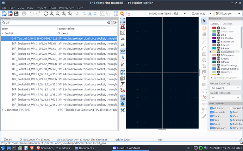Open the Inspect menu
This screenshot has width=243, height=151.
click(x=41, y=8)
